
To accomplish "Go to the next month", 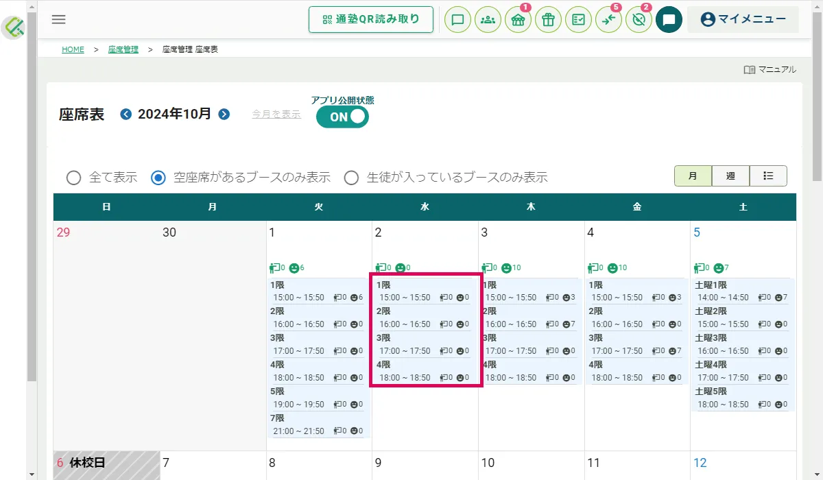I will coord(224,114).
